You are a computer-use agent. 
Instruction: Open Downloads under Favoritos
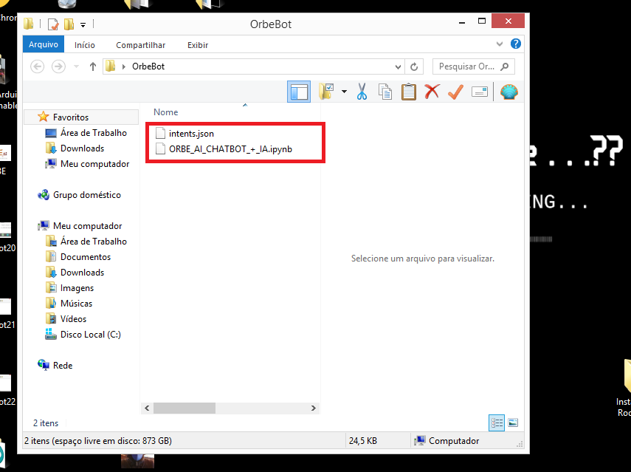point(82,148)
